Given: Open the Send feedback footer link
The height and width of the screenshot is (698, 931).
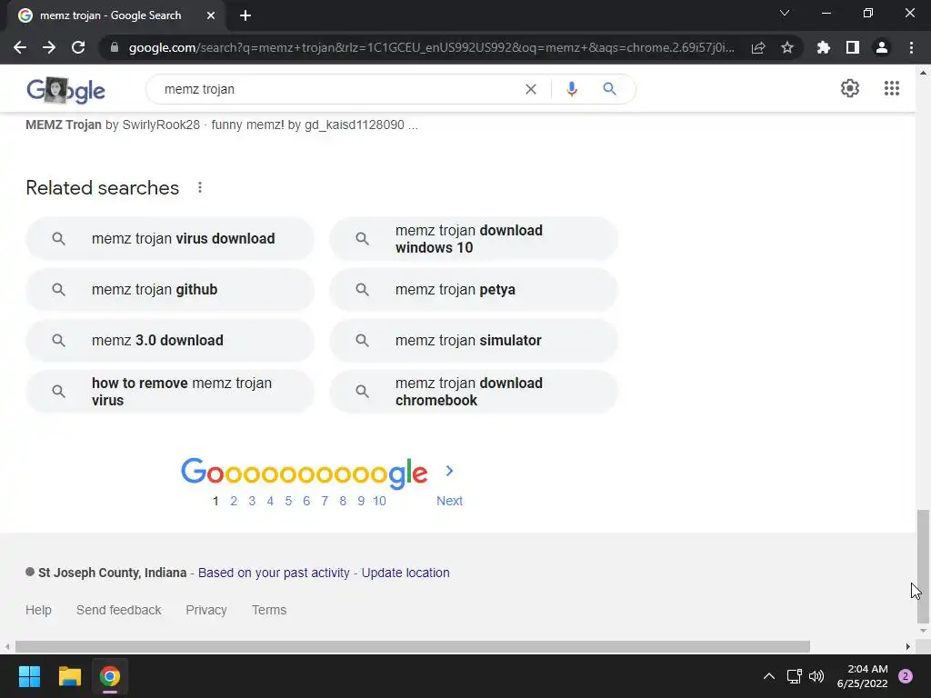Looking at the screenshot, I should pos(119,610).
